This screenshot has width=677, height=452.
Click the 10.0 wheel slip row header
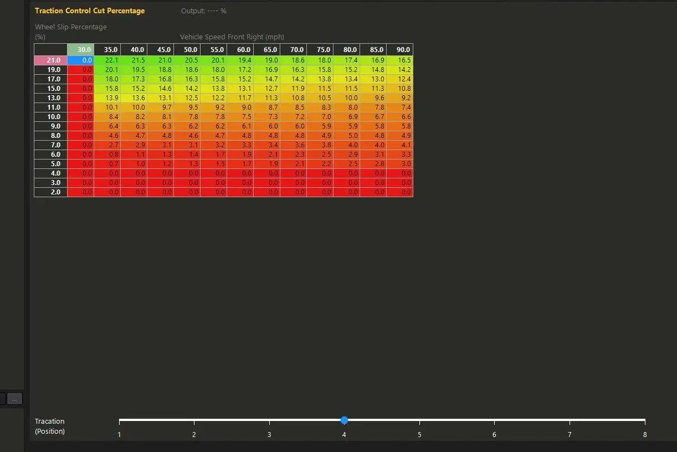(51, 117)
